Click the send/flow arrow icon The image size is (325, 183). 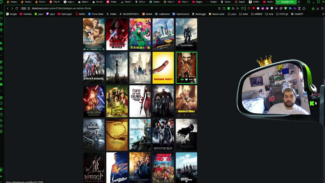pyautogui.click(x=238, y=8)
